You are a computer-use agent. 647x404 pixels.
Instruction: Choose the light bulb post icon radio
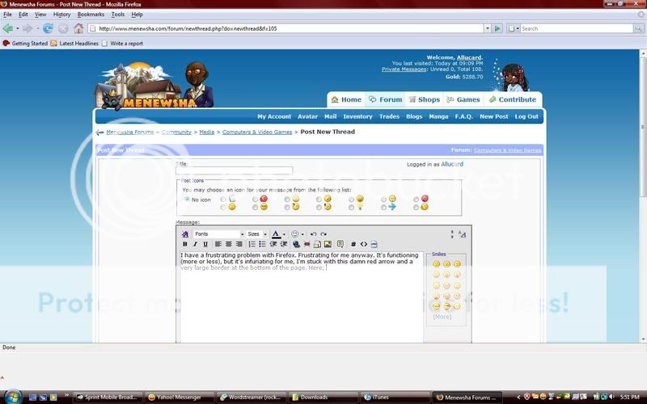[x=352, y=208]
